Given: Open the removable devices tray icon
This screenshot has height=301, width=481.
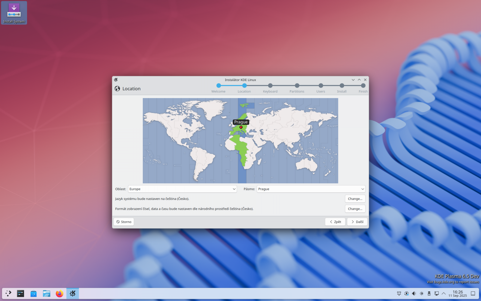Looking at the screenshot, I should click(429, 293).
